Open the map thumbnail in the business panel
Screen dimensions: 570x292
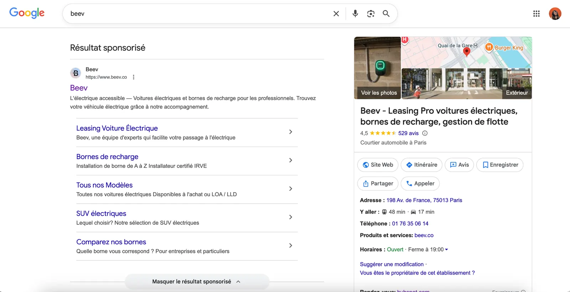467,52
